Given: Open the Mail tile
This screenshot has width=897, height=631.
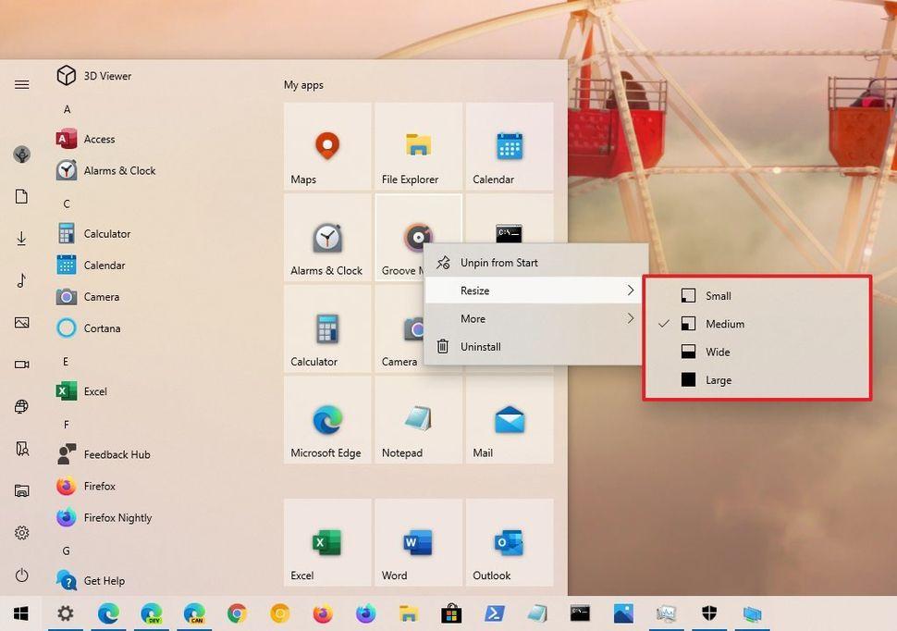Looking at the screenshot, I should [510, 419].
